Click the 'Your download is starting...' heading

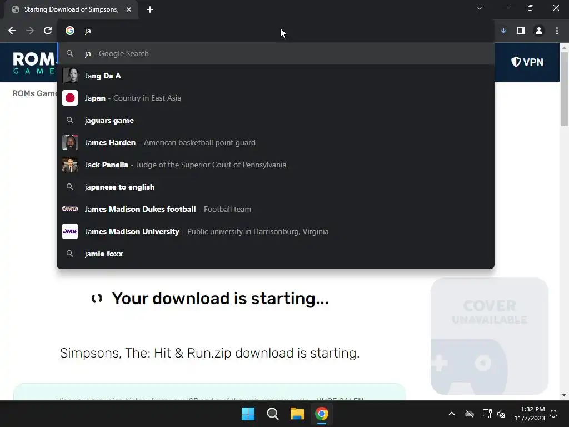point(220,299)
